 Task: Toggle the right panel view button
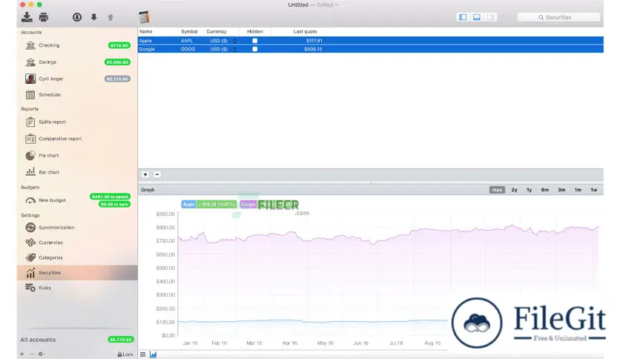(490, 17)
